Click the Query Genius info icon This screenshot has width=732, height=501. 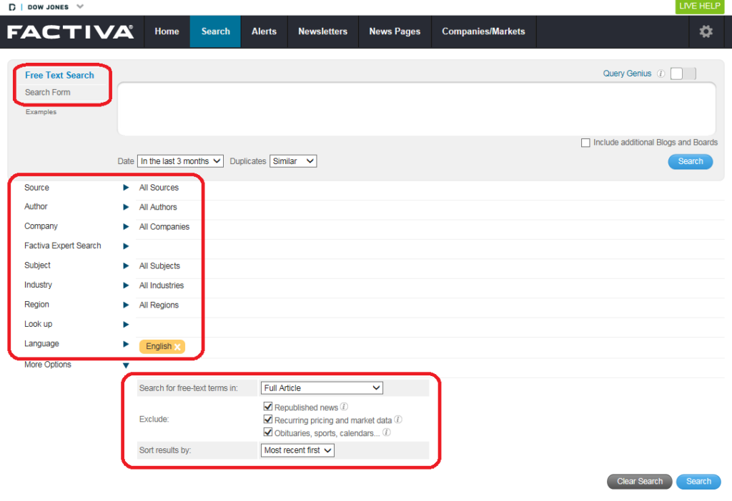click(661, 74)
